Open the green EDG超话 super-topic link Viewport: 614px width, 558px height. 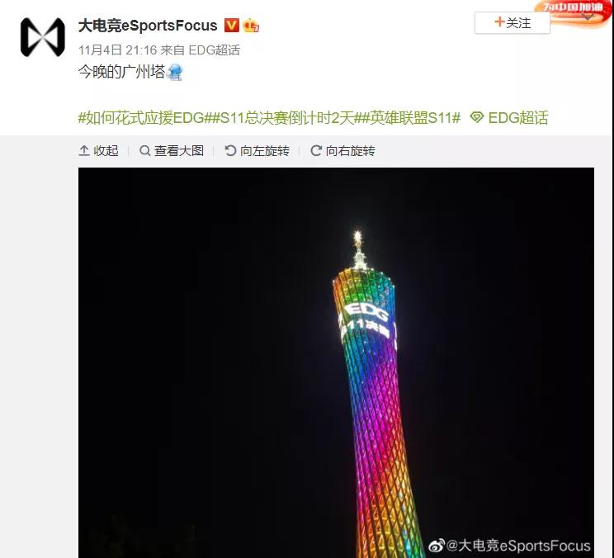coord(518,117)
